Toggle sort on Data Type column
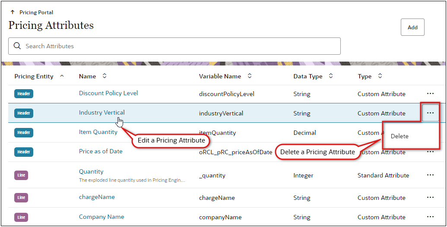The height and width of the screenshot is (227, 447). [331, 76]
